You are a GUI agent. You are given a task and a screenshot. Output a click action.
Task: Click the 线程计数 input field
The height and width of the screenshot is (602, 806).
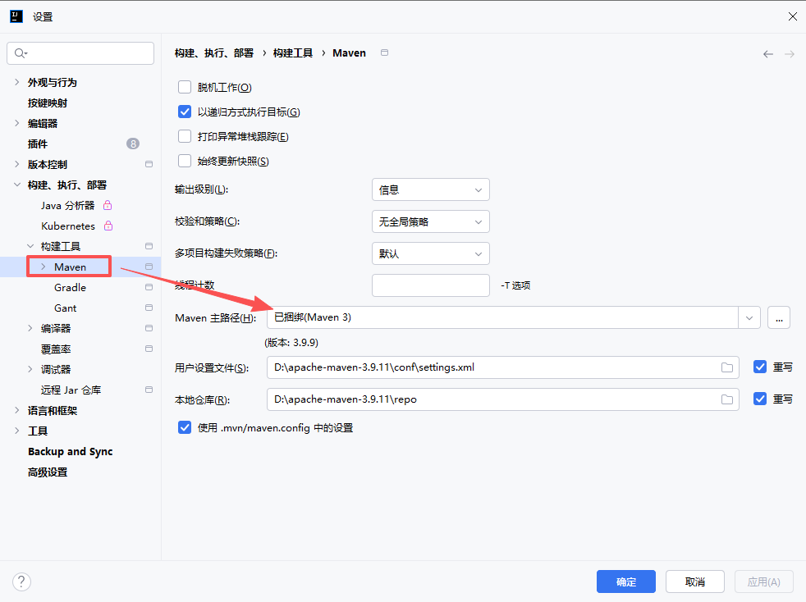(430, 285)
